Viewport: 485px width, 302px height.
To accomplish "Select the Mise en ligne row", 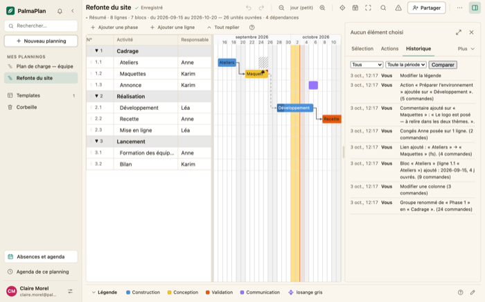I will [x=149, y=130].
